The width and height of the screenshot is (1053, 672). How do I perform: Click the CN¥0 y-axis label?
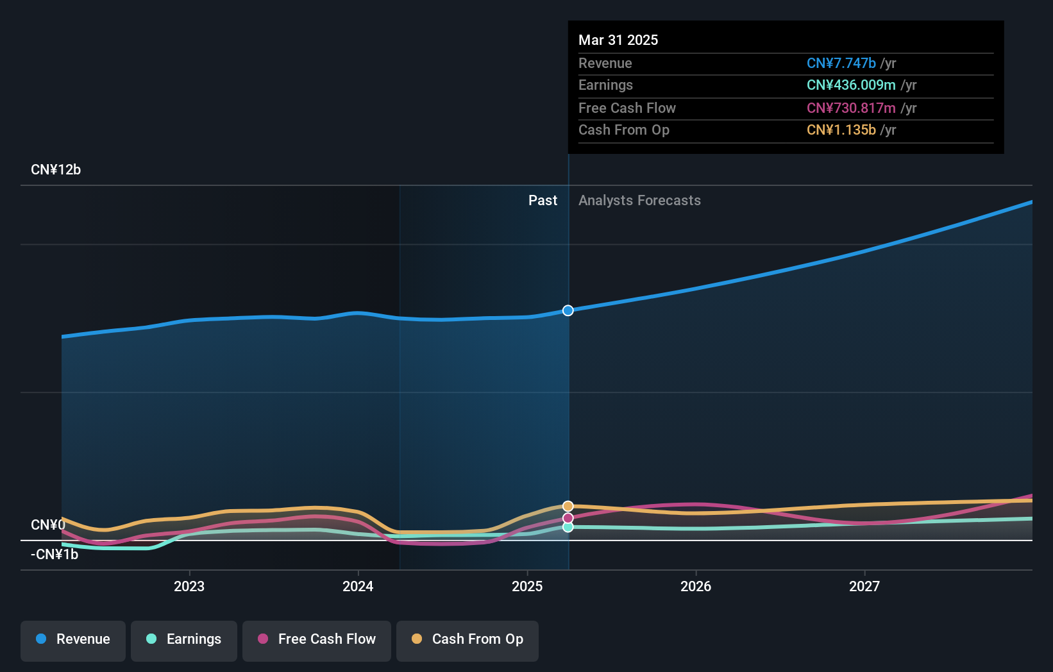pyautogui.click(x=48, y=525)
